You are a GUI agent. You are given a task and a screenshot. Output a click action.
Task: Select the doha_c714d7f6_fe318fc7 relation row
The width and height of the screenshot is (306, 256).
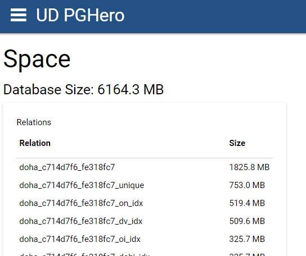[x=145, y=167]
